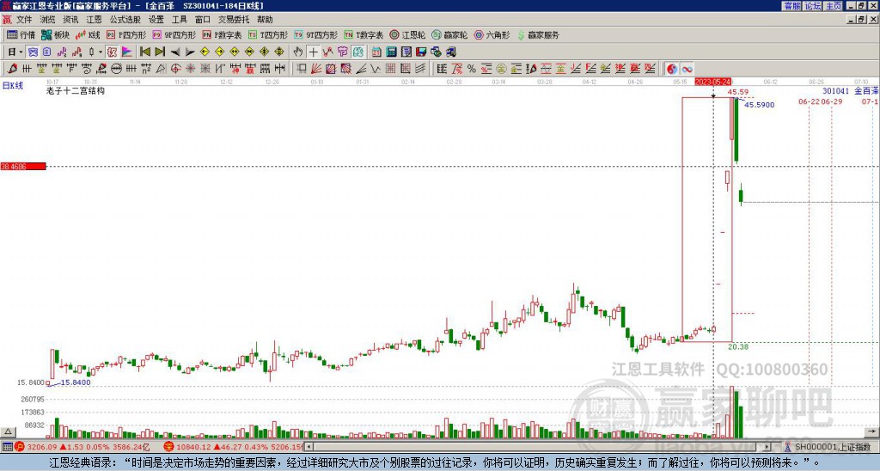Screen dimensions: 880x471
Task: Go to the 主页 homepage link
Action: [x=834, y=6]
